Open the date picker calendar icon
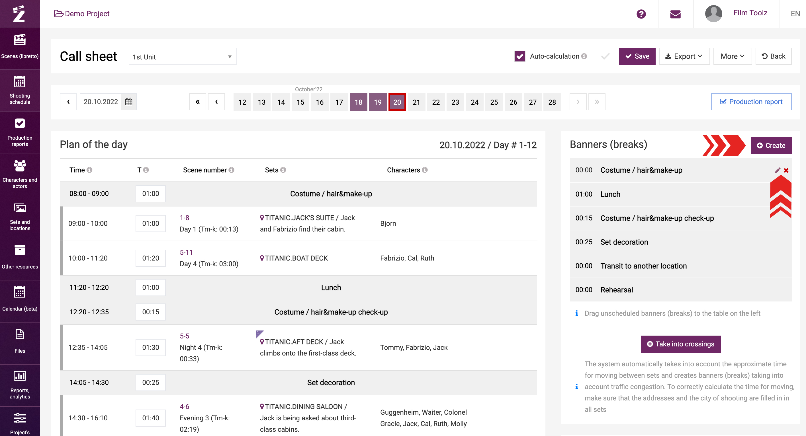Image resolution: width=806 pixels, height=436 pixels. [x=129, y=102]
